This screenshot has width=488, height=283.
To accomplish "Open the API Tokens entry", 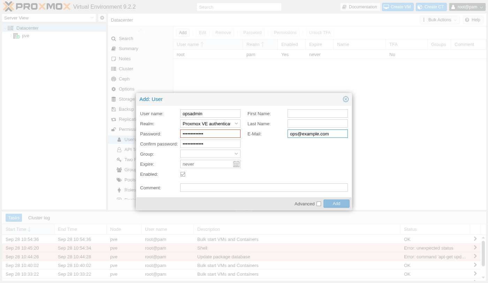I will pos(126,150).
